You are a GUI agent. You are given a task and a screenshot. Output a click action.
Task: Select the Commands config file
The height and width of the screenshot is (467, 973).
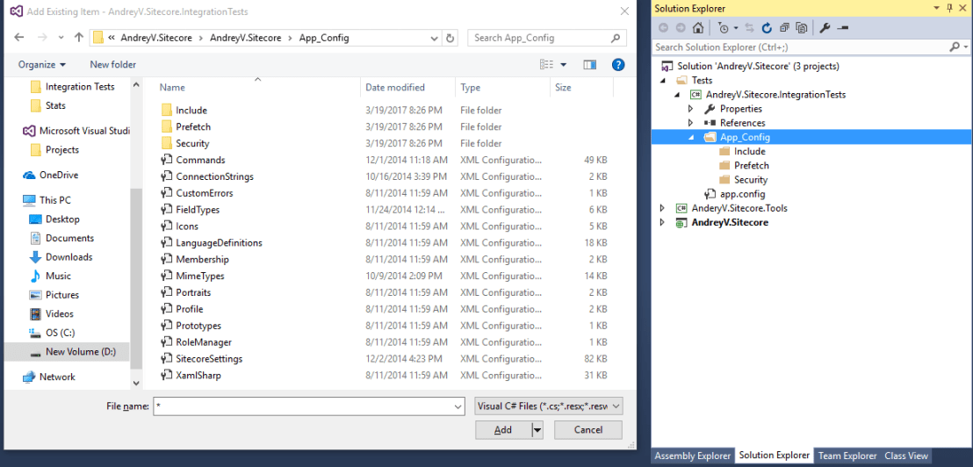click(200, 160)
